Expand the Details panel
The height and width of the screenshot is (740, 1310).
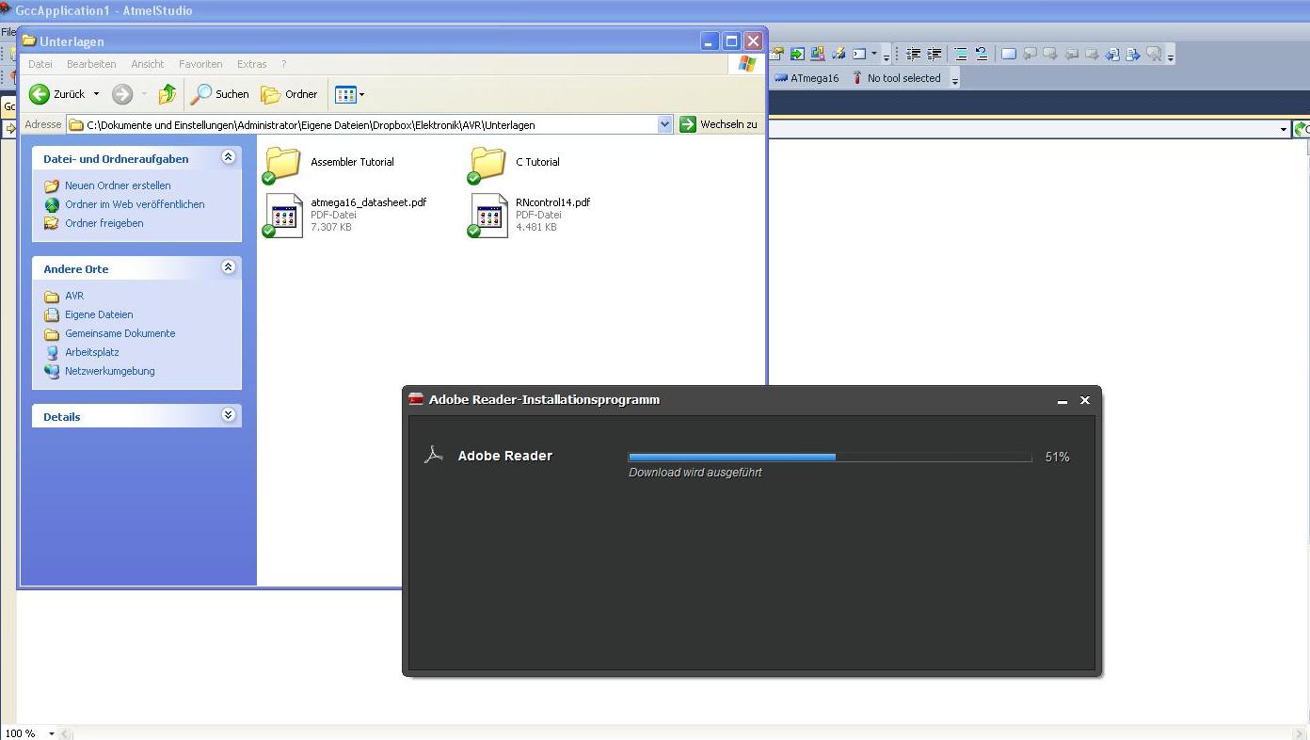click(228, 415)
